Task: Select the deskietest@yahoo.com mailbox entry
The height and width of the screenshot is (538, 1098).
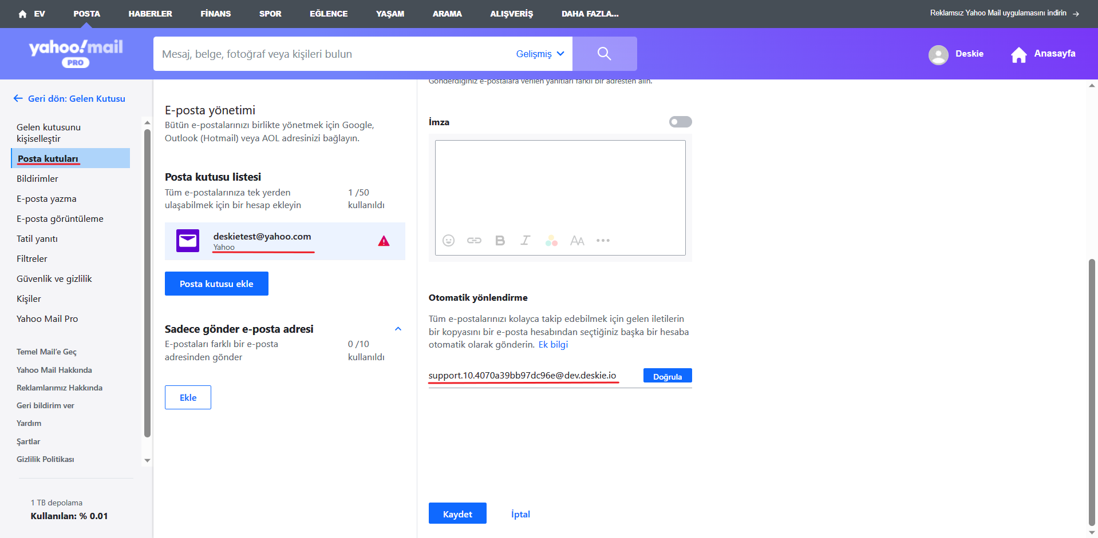Action: (x=285, y=241)
